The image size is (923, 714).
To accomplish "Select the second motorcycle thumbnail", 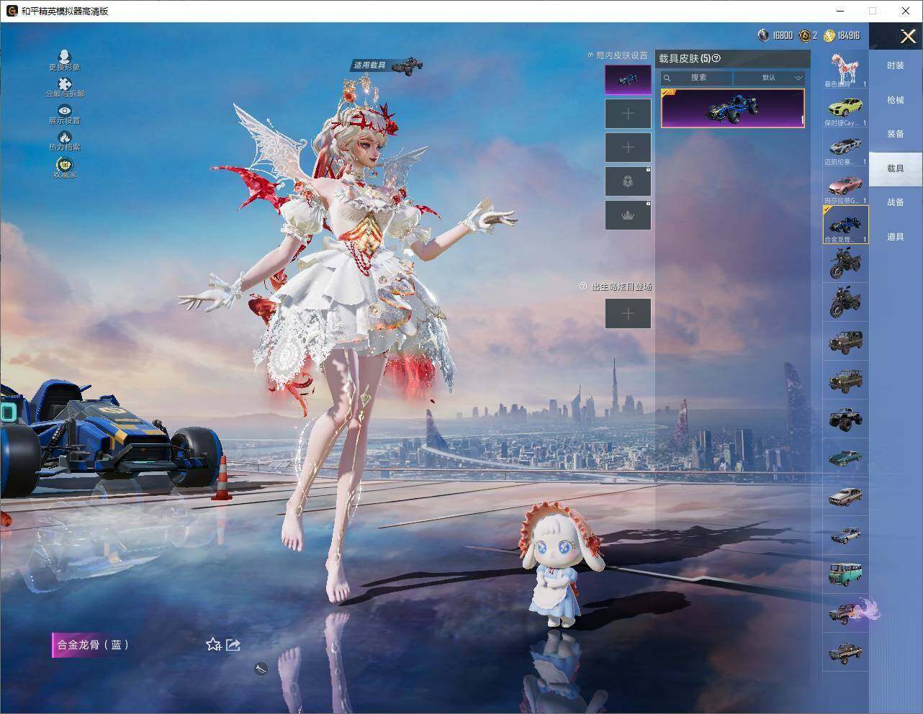I will 845,302.
